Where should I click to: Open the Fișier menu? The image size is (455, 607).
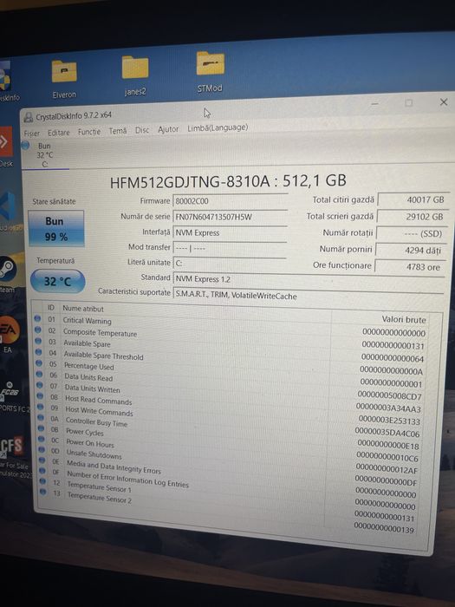click(32, 134)
